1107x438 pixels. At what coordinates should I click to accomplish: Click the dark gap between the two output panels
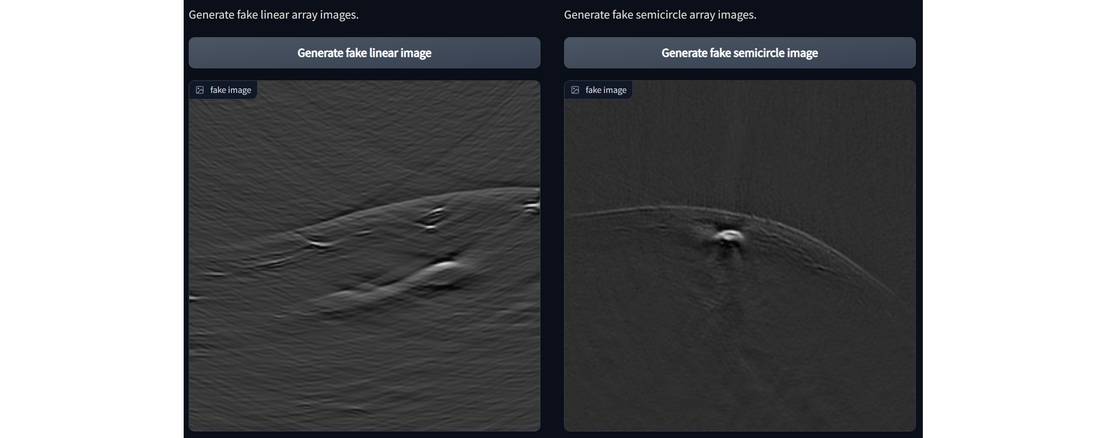point(552,256)
